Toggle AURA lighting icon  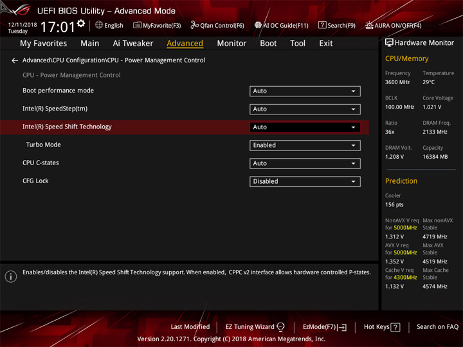coord(369,25)
